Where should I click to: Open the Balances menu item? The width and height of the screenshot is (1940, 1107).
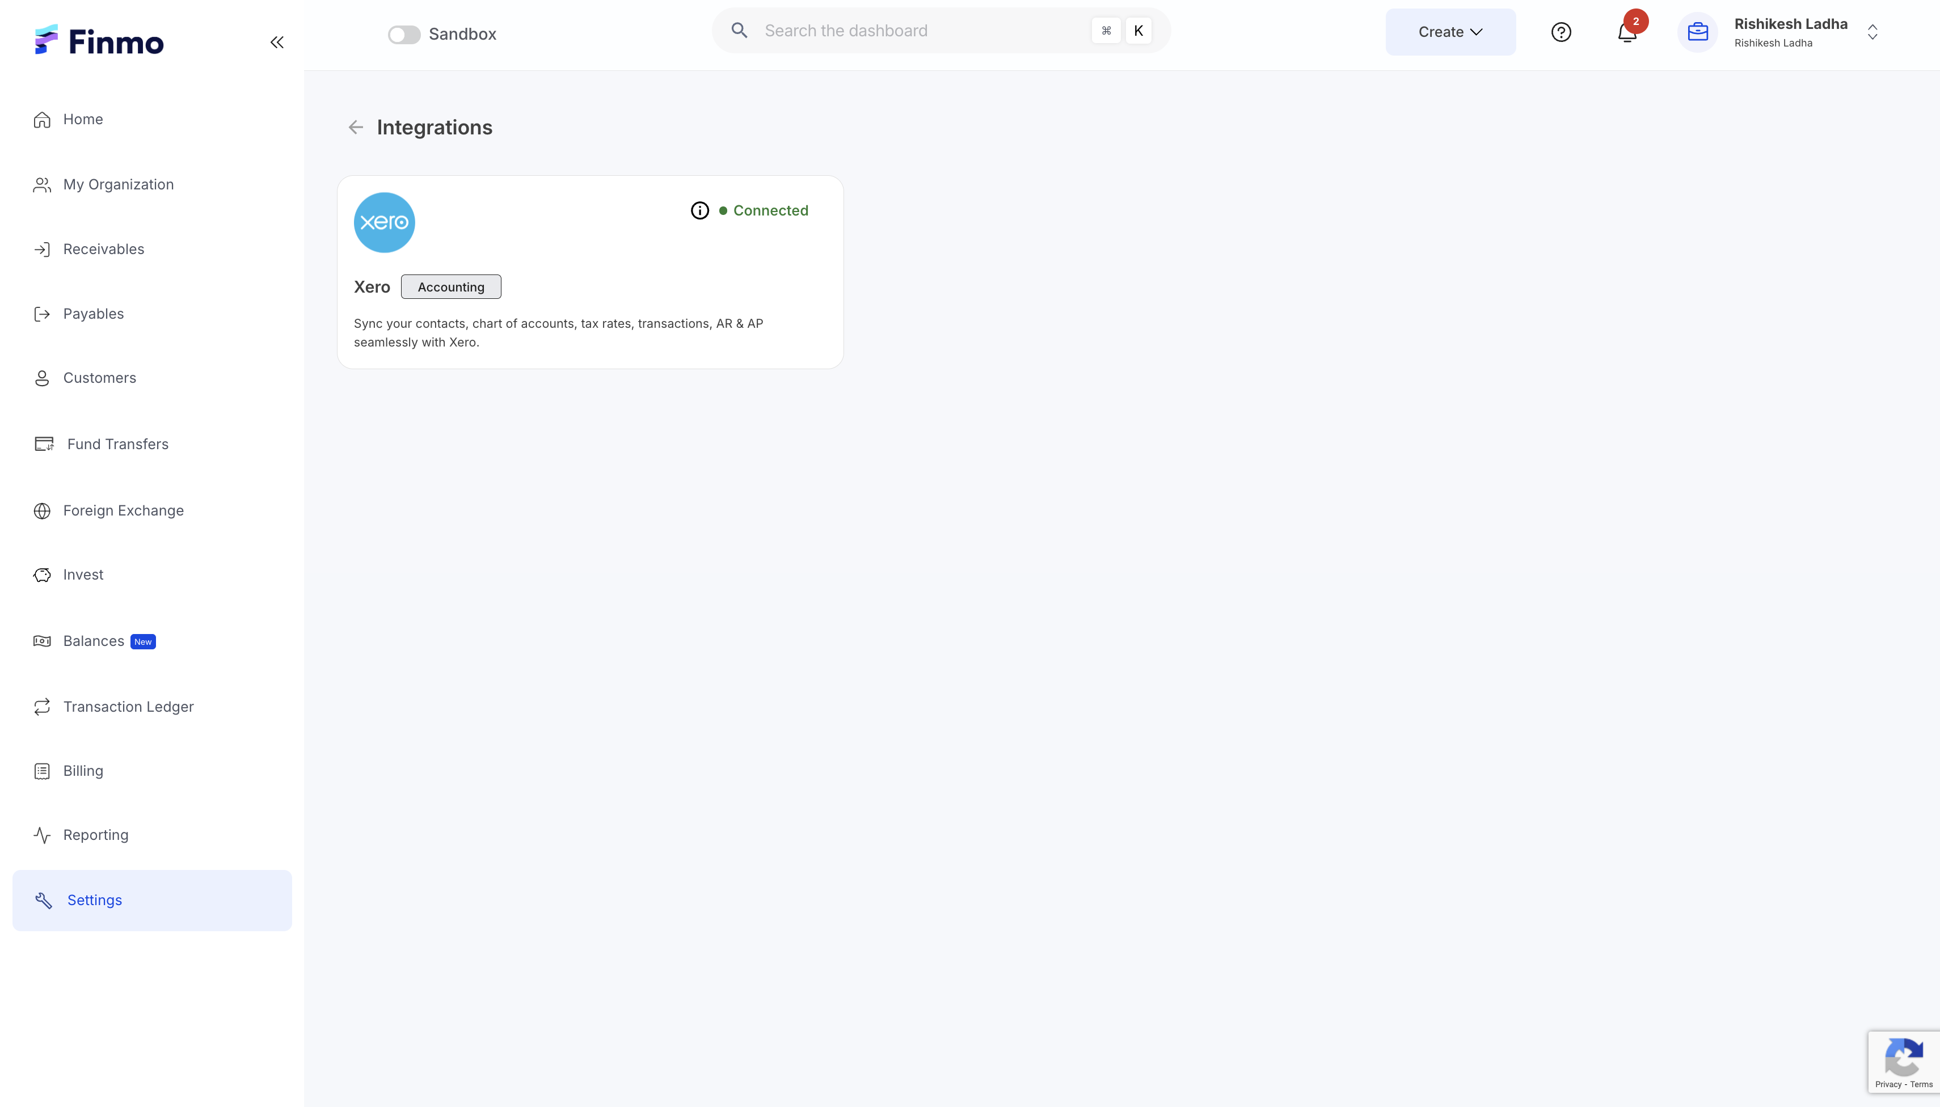(93, 641)
